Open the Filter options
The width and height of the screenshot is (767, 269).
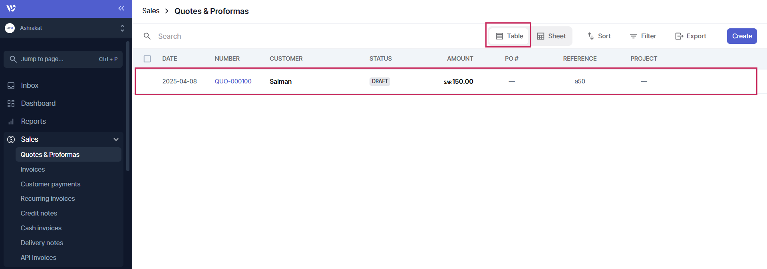[x=643, y=36]
